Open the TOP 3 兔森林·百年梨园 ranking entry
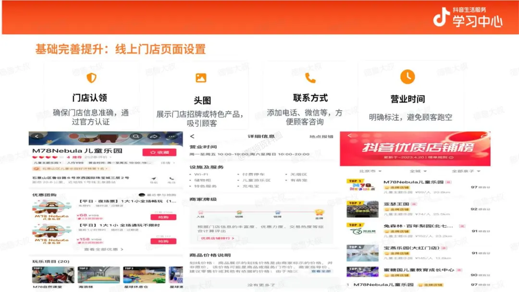Screen dimensions: 519x292 tap(418, 231)
